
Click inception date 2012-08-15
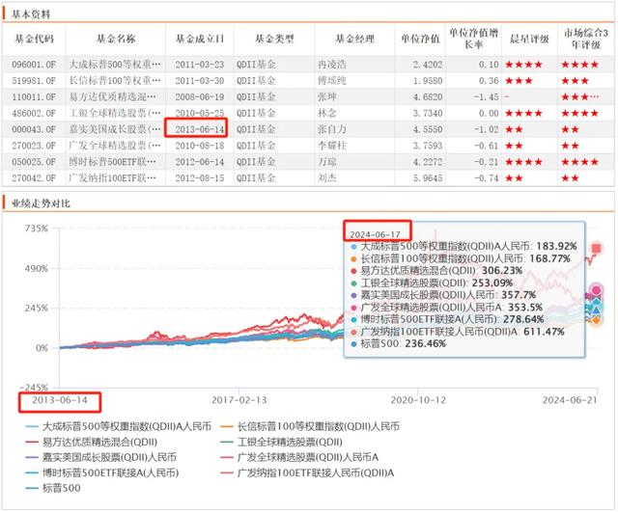[x=200, y=177]
